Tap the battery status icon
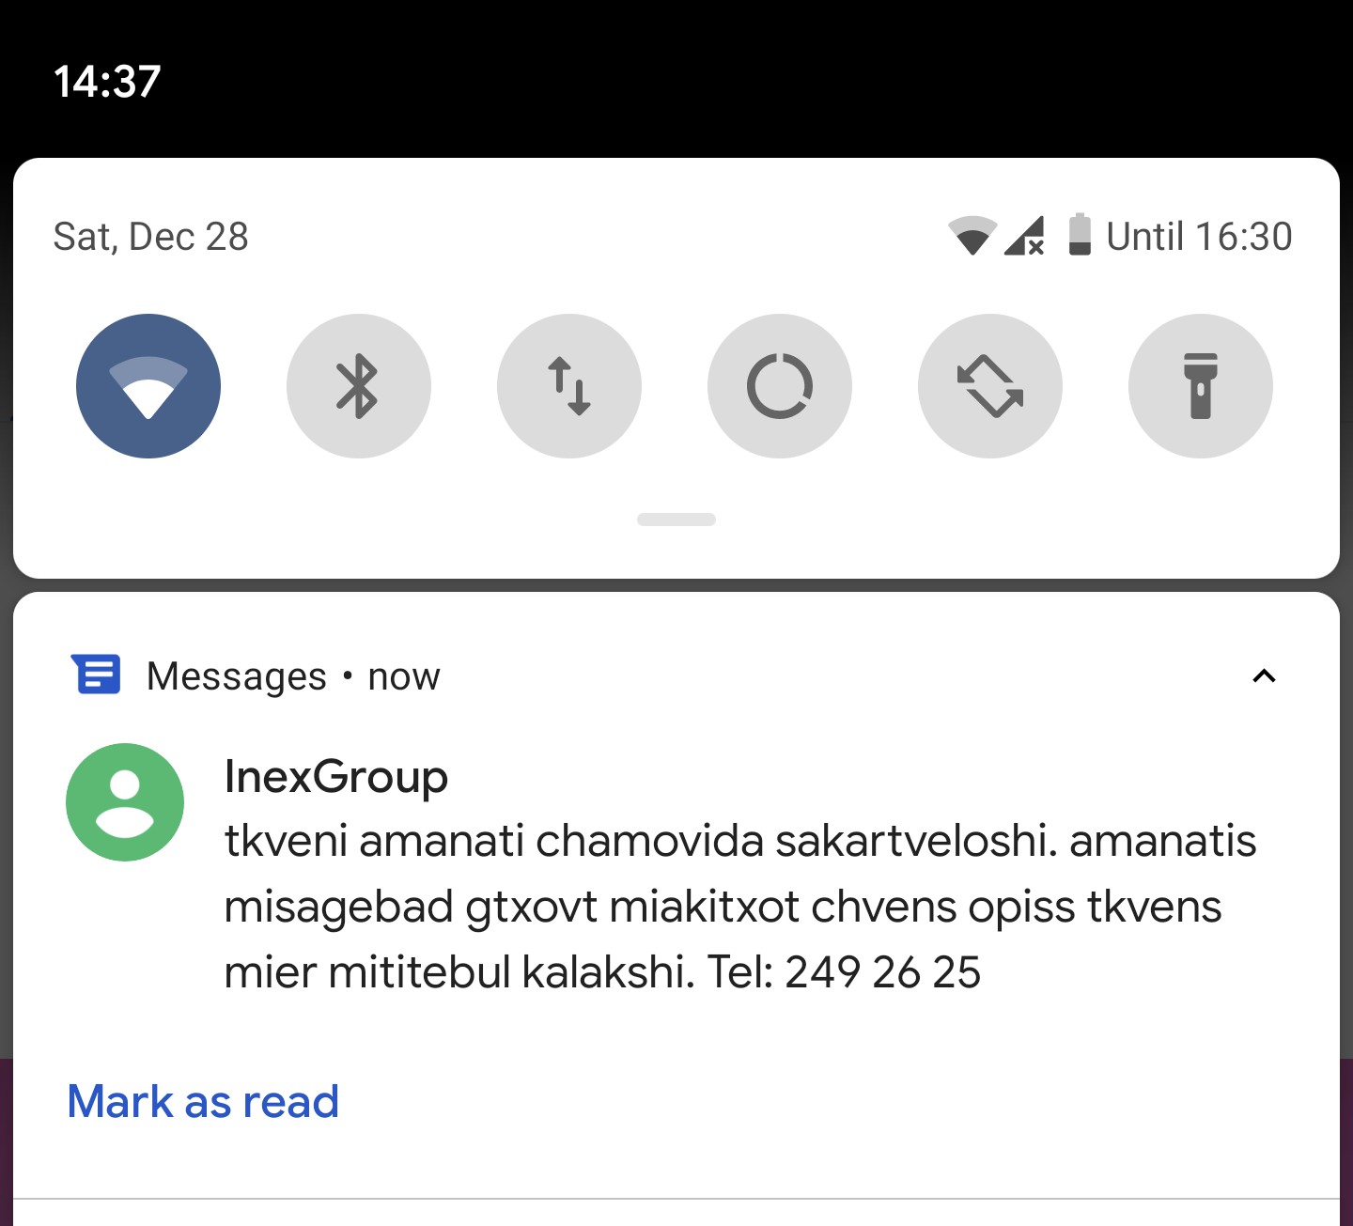The height and width of the screenshot is (1226, 1353). click(1080, 235)
